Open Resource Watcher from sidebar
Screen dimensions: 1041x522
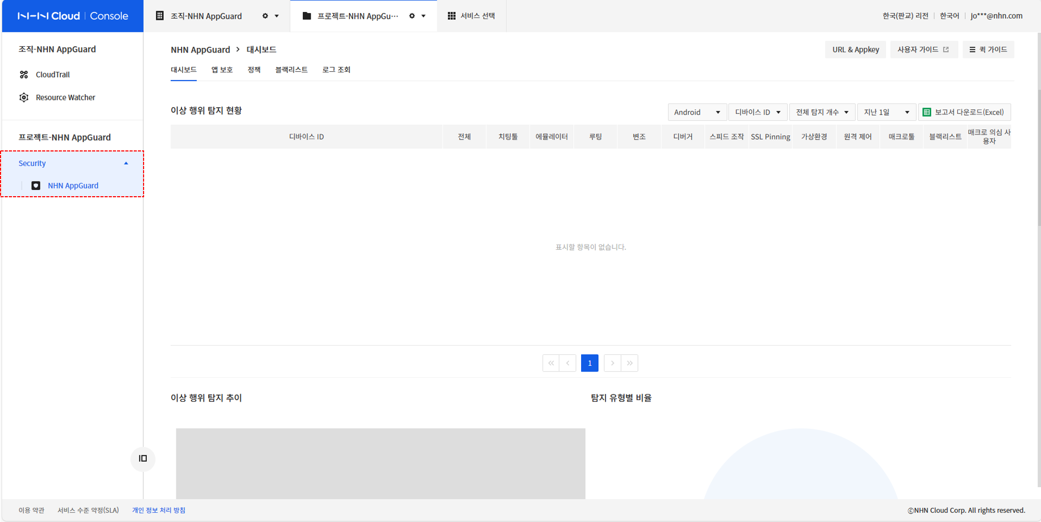(65, 97)
